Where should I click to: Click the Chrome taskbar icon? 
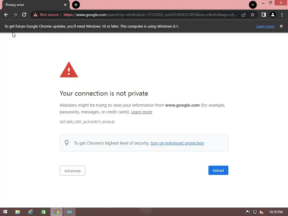pyautogui.click(x=56, y=212)
